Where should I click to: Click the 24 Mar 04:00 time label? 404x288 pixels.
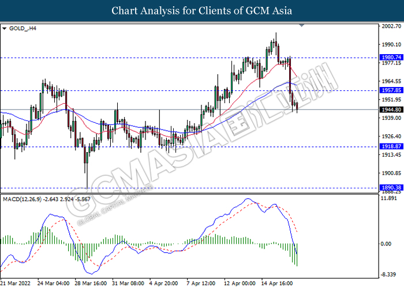[53, 283]
